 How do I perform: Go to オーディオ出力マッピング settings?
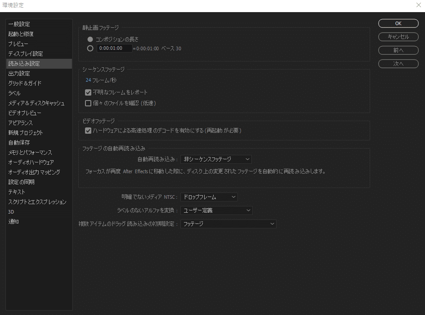39,172
